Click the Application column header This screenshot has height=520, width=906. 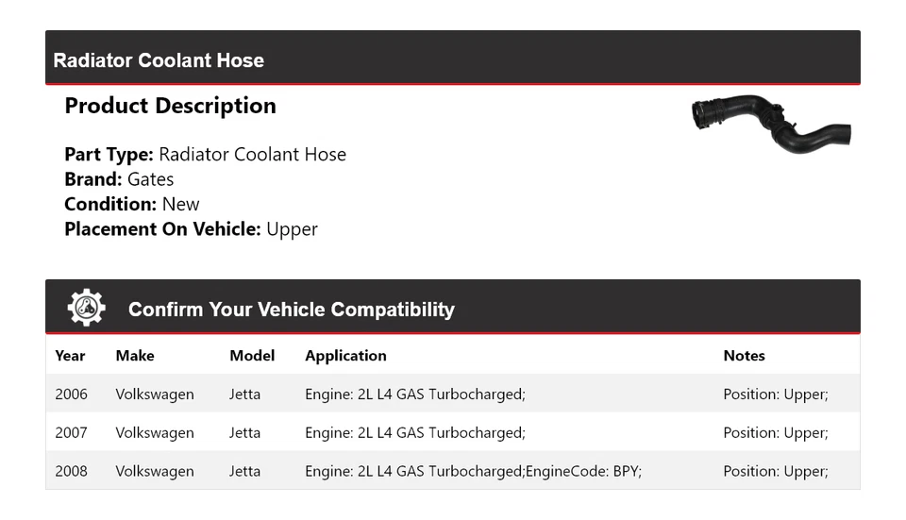[x=345, y=356]
